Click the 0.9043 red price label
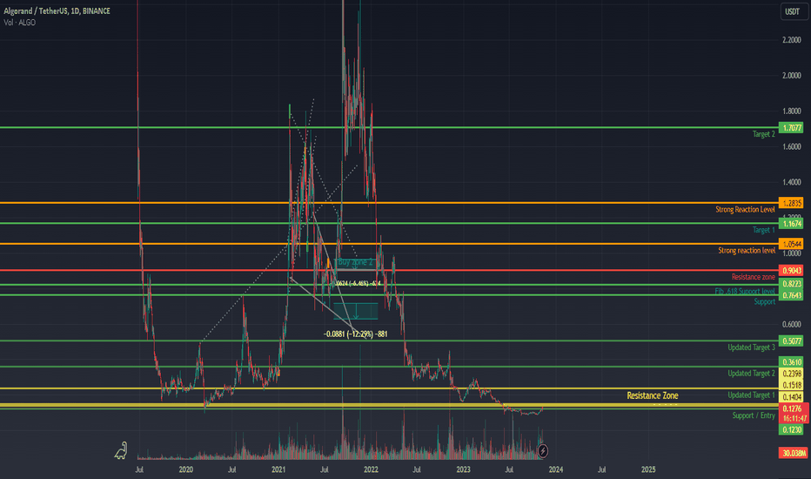The width and height of the screenshot is (811, 479). coord(791,270)
